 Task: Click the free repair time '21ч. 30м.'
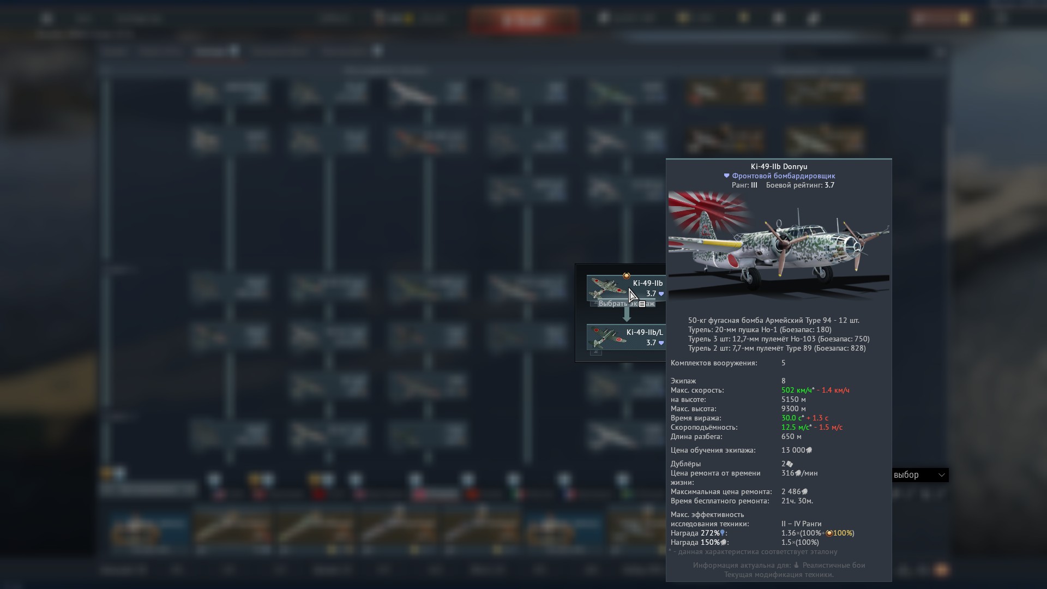(797, 501)
